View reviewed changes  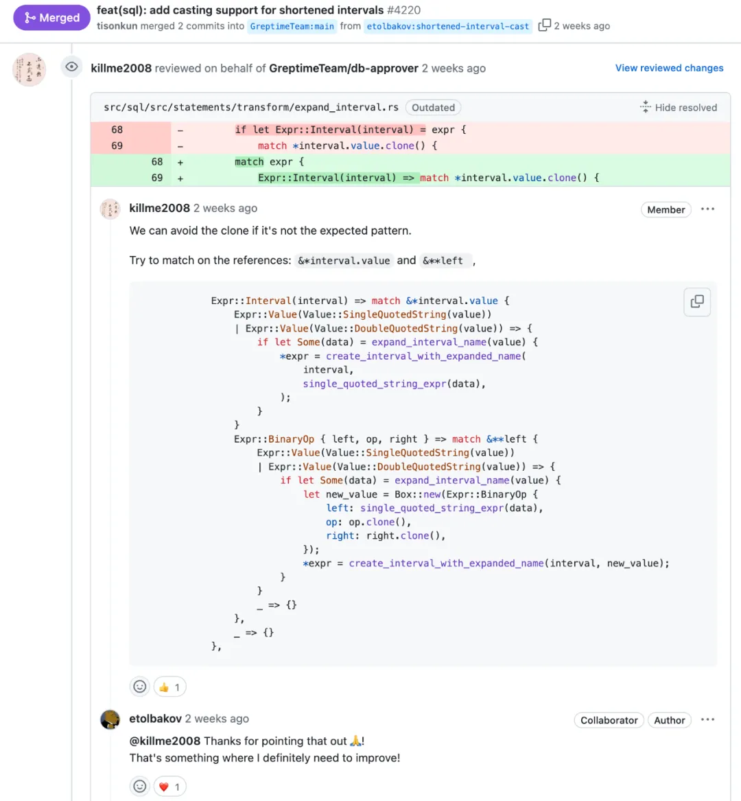tap(669, 68)
